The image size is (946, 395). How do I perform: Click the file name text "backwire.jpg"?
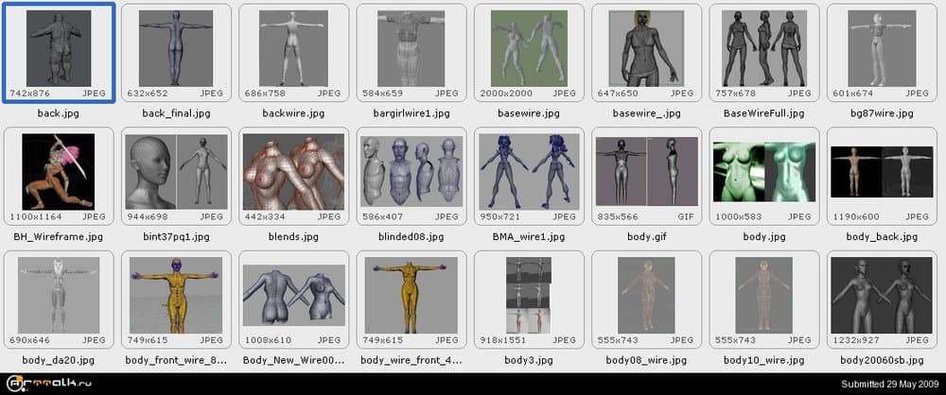(x=294, y=113)
